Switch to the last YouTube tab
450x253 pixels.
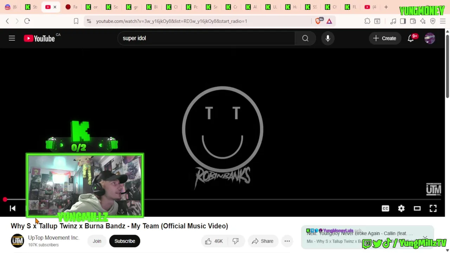click(x=371, y=7)
